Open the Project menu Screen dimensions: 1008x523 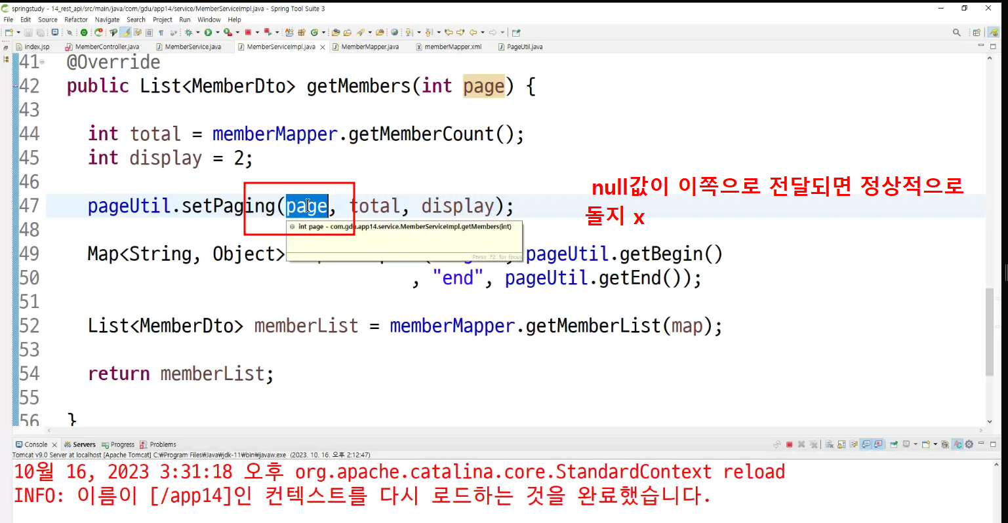163,20
